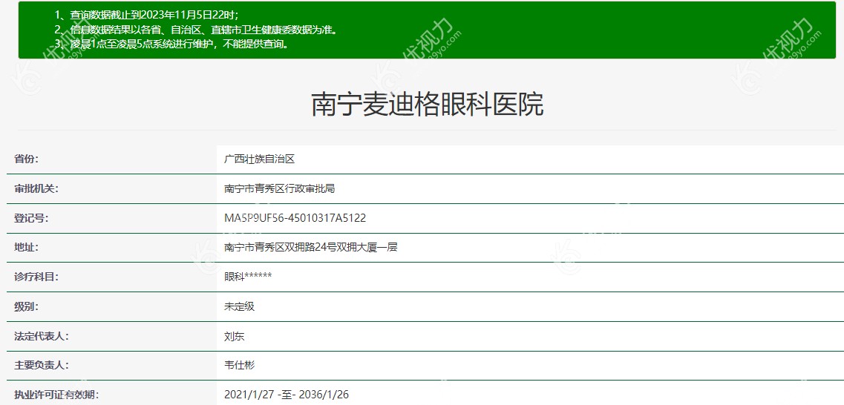Select the value 眼科******
Screen dimensions: 844x405
click(248, 277)
